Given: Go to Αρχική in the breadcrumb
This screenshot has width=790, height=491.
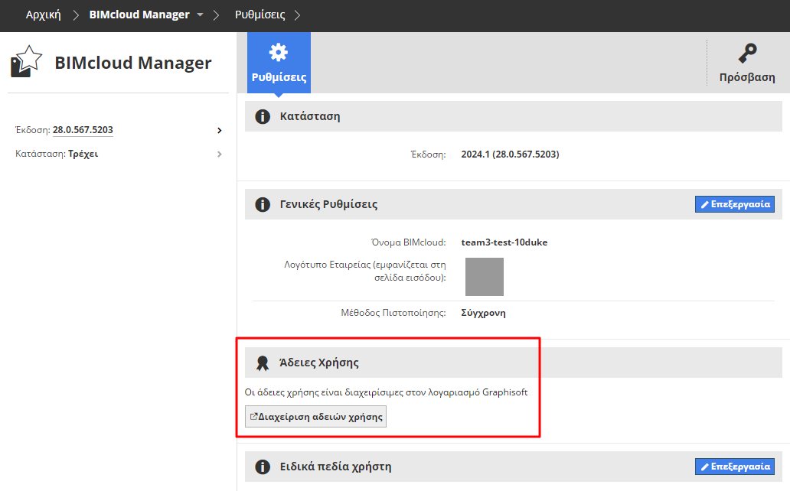Looking at the screenshot, I should tap(43, 15).
